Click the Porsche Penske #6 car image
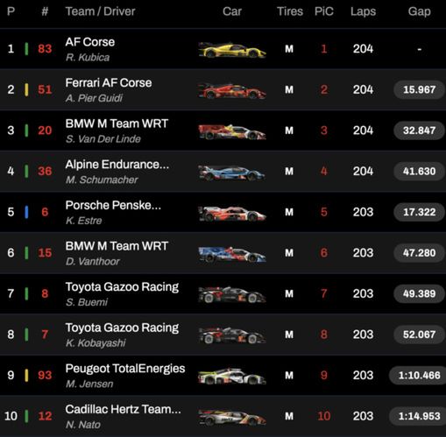 click(232, 214)
